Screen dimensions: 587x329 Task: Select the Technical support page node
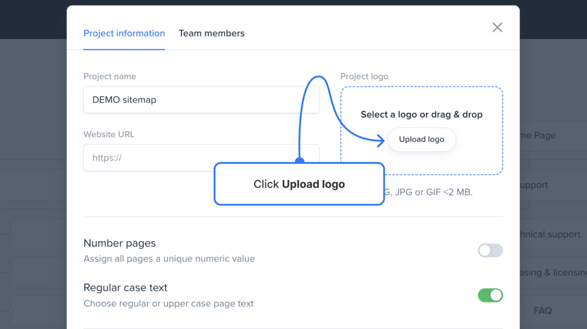(x=550, y=234)
